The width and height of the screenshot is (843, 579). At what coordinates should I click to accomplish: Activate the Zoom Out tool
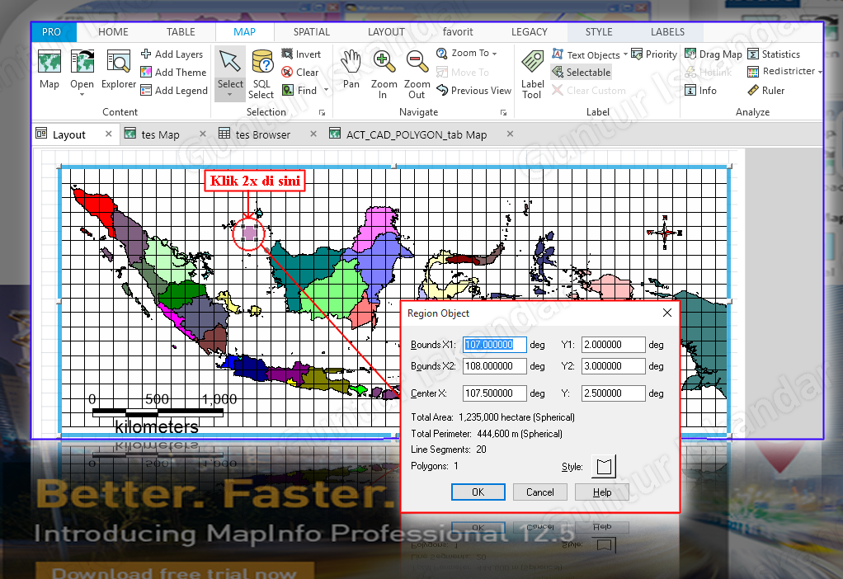click(x=417, y=70)
